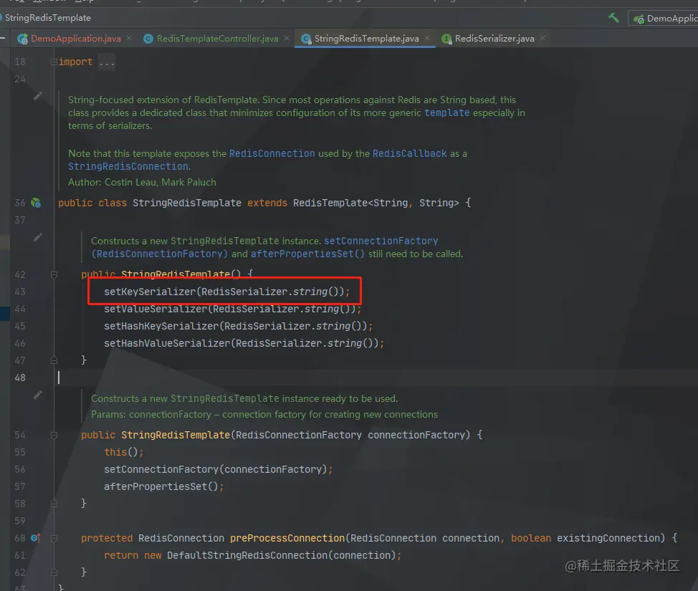Open the RedisConnection doc link

[272, 153]
